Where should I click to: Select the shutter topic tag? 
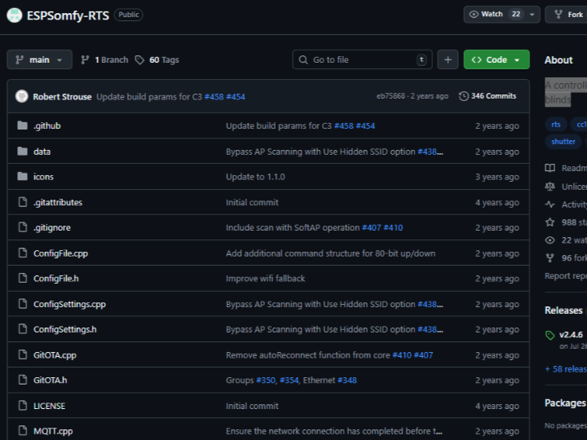pyautogui.click(x=563, y=142)
